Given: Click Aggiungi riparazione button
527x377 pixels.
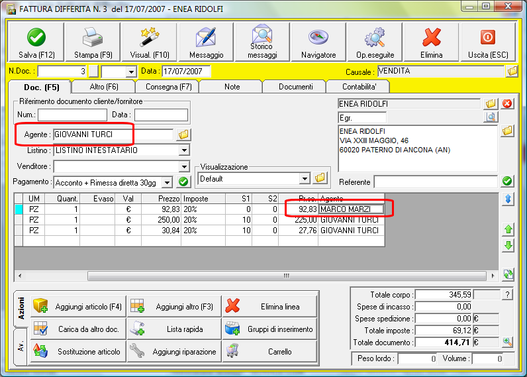Looking at the screenshot, I should (174, 351).
